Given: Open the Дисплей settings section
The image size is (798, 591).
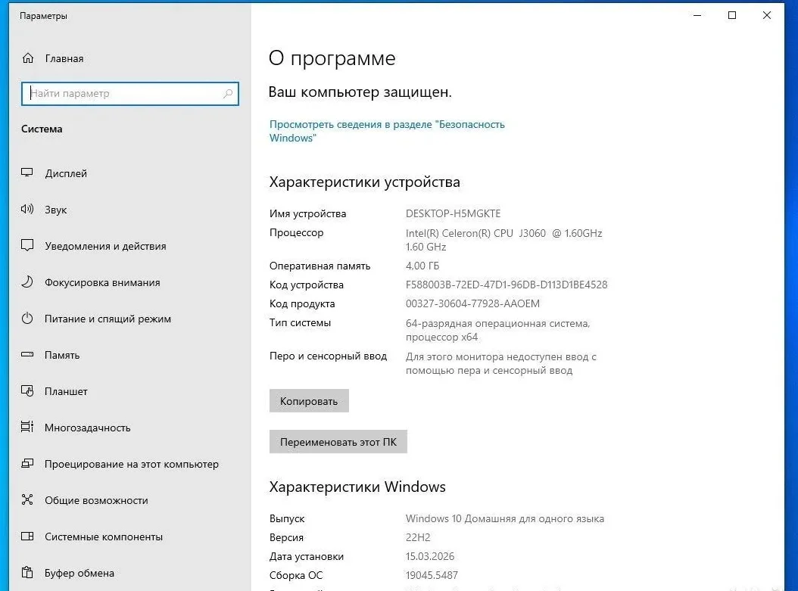Looking at the screenshot, I should coord(129,173).
